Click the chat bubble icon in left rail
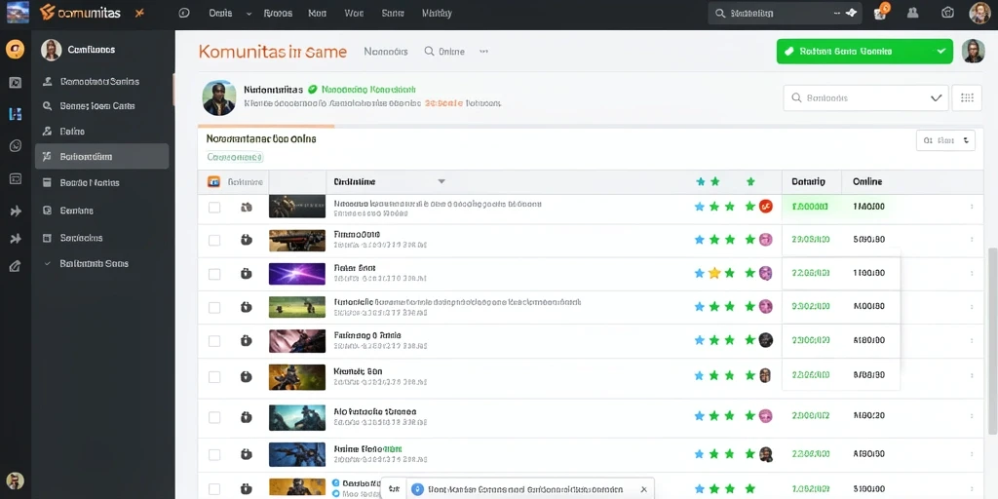Image resolution: width=998 pixels, height=499 pixels. tap(16, 146)
